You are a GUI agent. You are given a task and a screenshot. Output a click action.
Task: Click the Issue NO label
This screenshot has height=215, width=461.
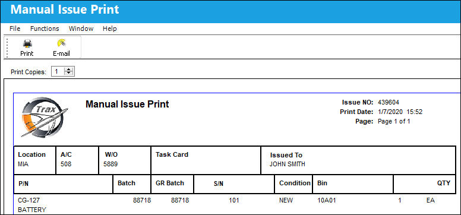coord(358,102)
